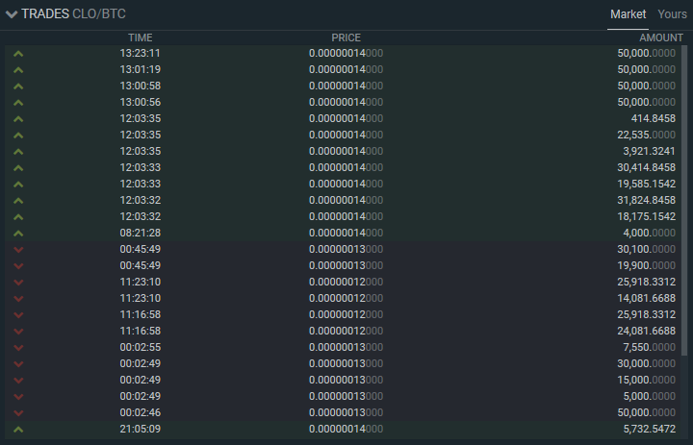Viewport: 693px width, 445px height.
Task: Click the up arrow in the 3,921.3241 amount row
Action: [18, 152]
